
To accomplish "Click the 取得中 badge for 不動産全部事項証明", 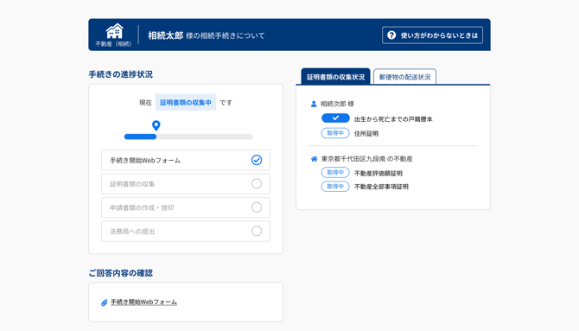I will 335,186.
